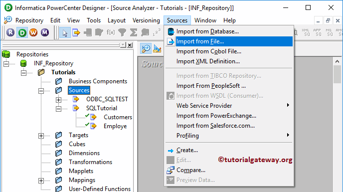This screenshot has width=343, height=192.
Task: Select Business Components tree item
Action: tap(98, 81)
